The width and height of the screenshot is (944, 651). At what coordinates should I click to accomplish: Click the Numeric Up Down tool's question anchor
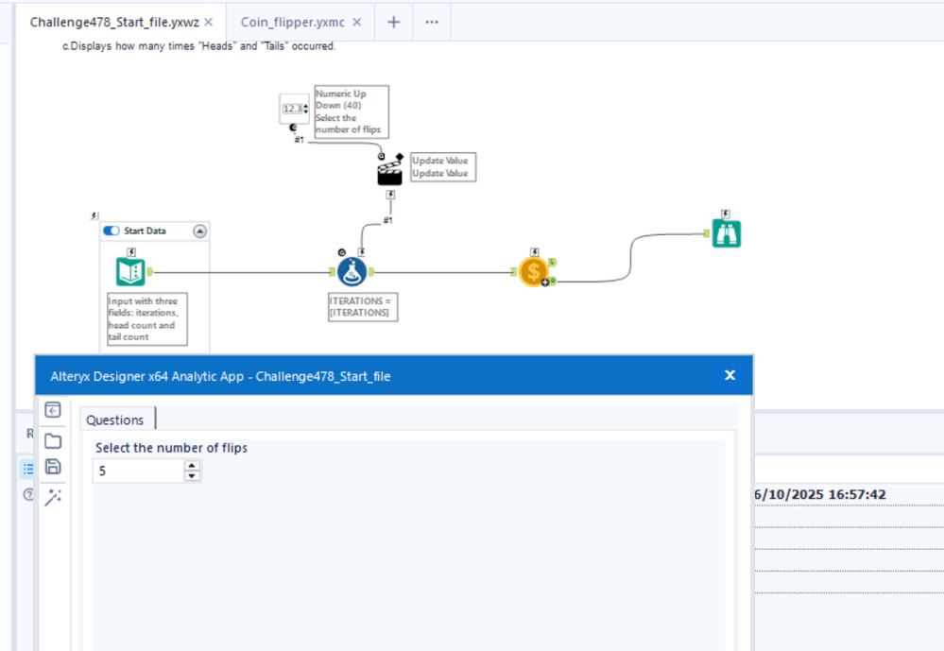(x=293, y=128)
